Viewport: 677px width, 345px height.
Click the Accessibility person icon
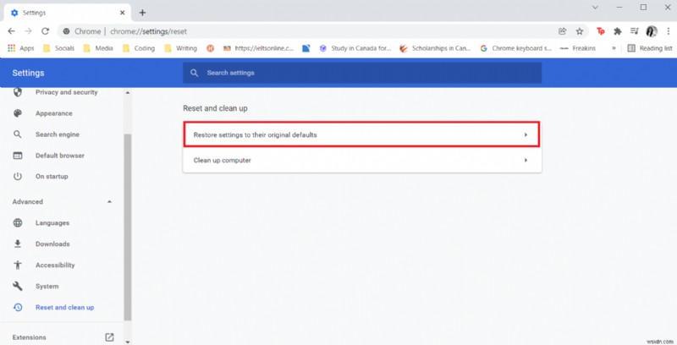click(18, 265)
